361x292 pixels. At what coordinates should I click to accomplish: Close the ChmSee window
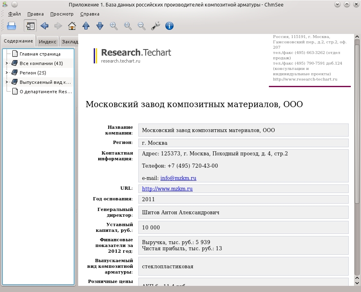pyautogui.click(x=356, y=4)
